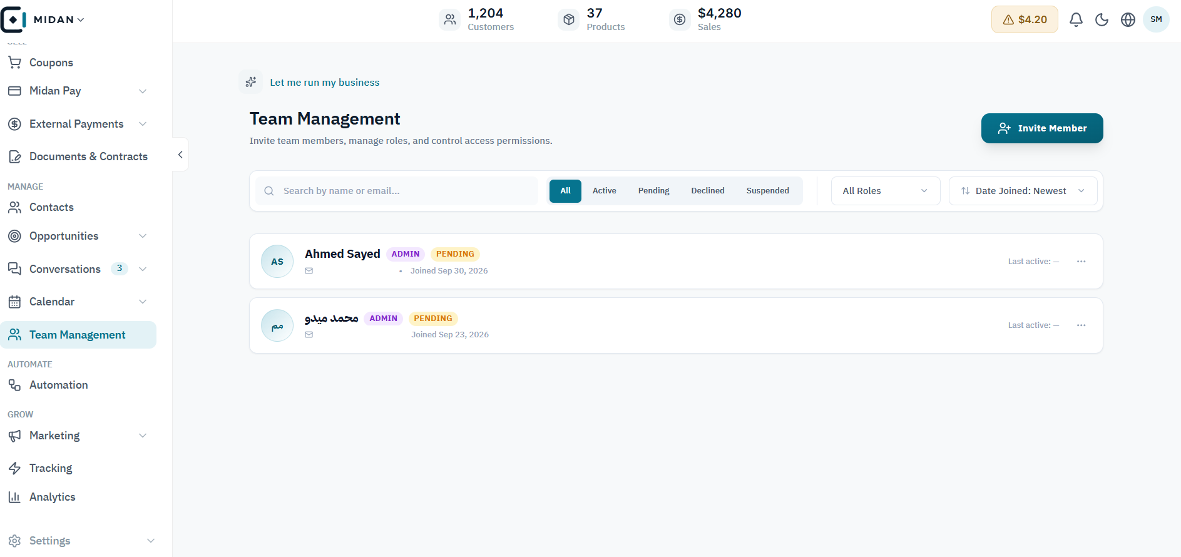Click the sales dollar icon
The width and height of the screenshot is (1181, 557).
[680, 19]
